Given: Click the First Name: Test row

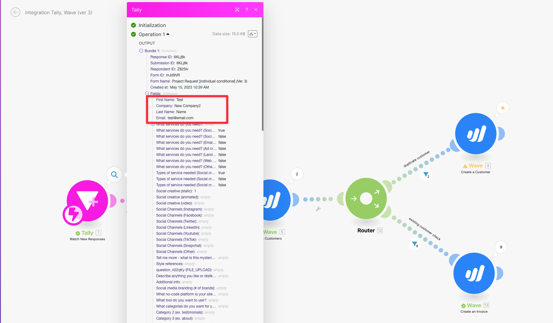Looking at the screenshot, I should [x=170, y=100].
